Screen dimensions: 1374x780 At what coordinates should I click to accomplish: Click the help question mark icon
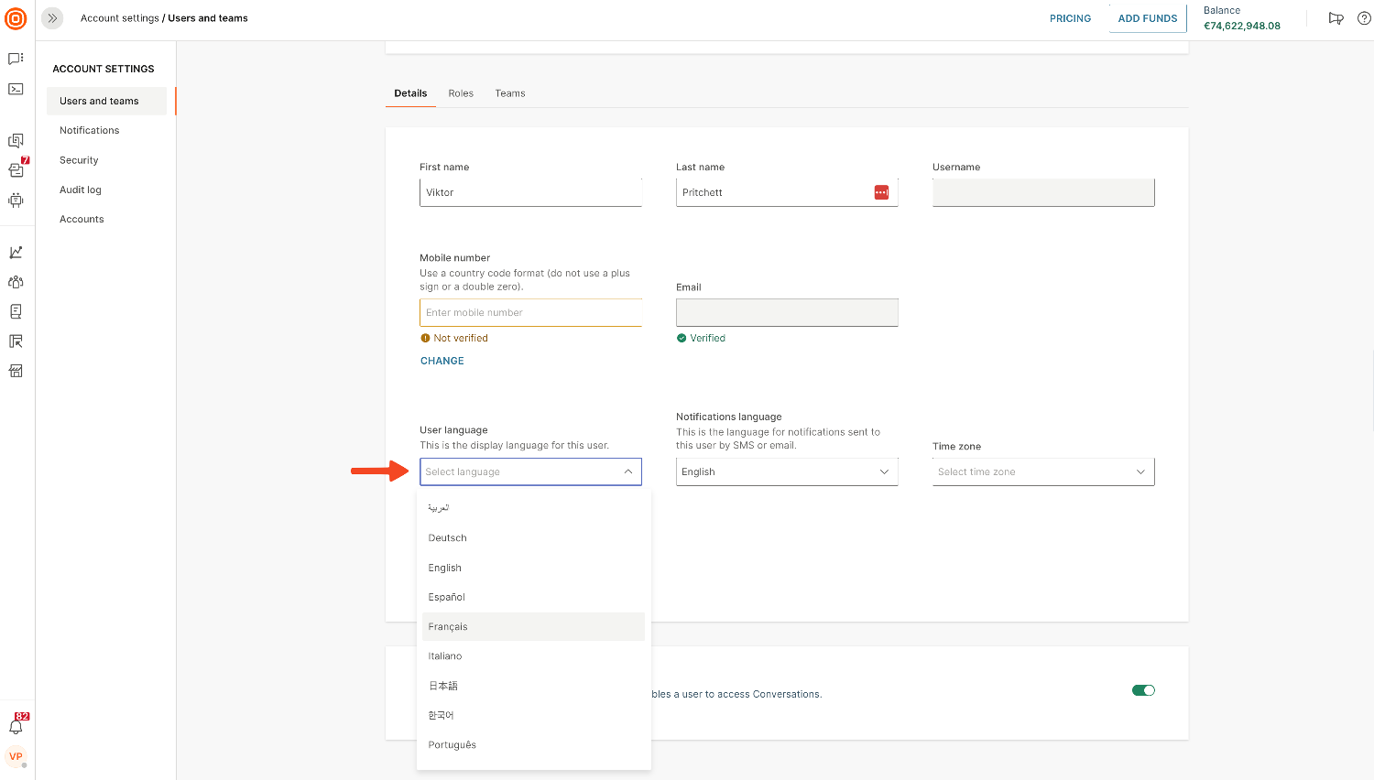(x=1364, y=18)
